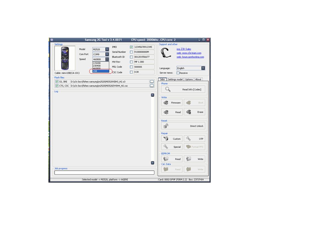Image resolution: width=334 pixels, height=236 pixels.
Task: Enable the Serial Number checkbox
Action: click(x=131, y=52)
